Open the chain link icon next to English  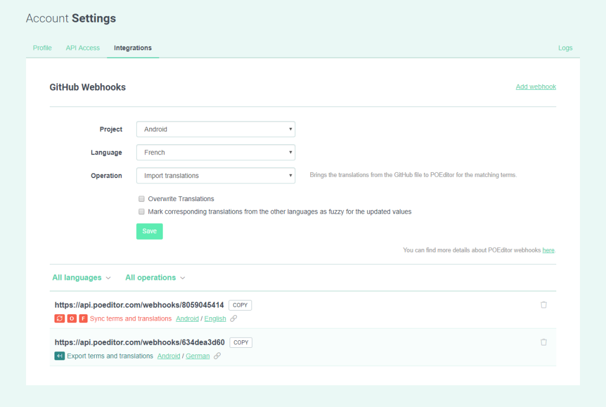pos(233,318)
